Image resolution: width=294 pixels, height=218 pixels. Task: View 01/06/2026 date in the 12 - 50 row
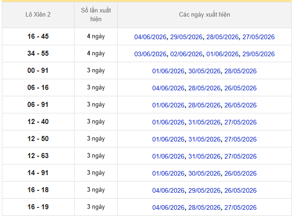(x=168, y=140)
